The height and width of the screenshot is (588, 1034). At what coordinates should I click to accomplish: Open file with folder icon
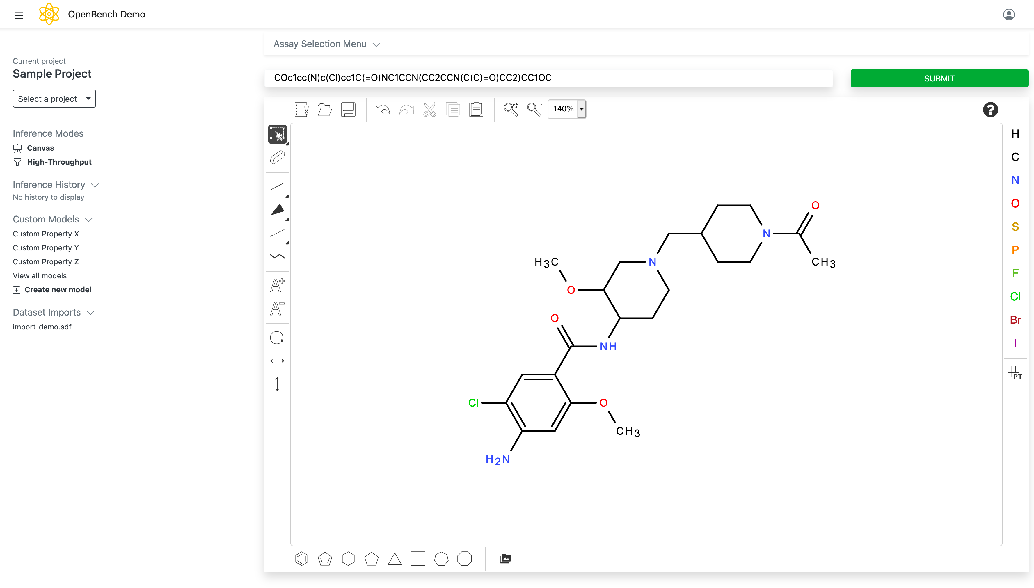pos(324,109)
